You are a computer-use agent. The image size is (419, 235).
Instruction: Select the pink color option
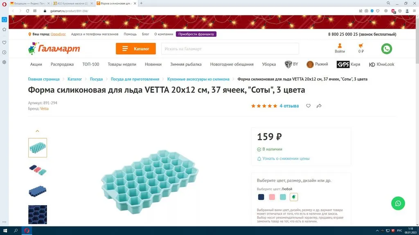[x=272, y=197]
